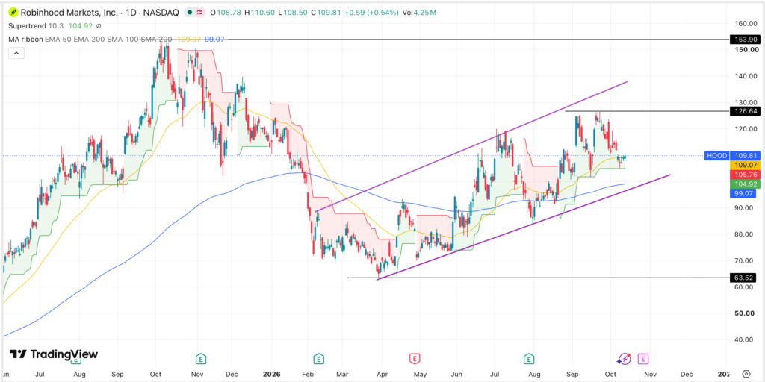765x382 pixels.
Task: Click the 80.00 price axis label
Action: click(x=744, y=234)
